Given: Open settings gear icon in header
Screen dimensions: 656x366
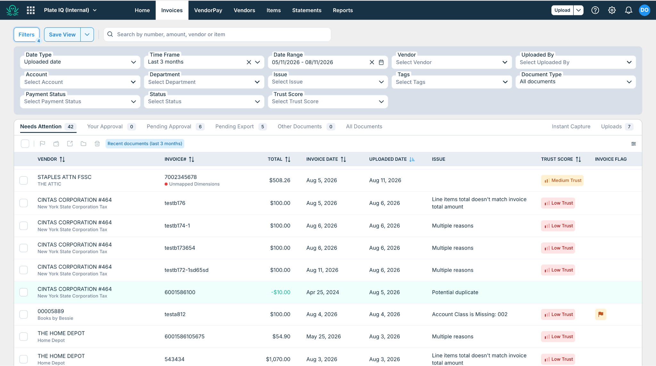Looking at the screenshot, I should coord(612,10).
